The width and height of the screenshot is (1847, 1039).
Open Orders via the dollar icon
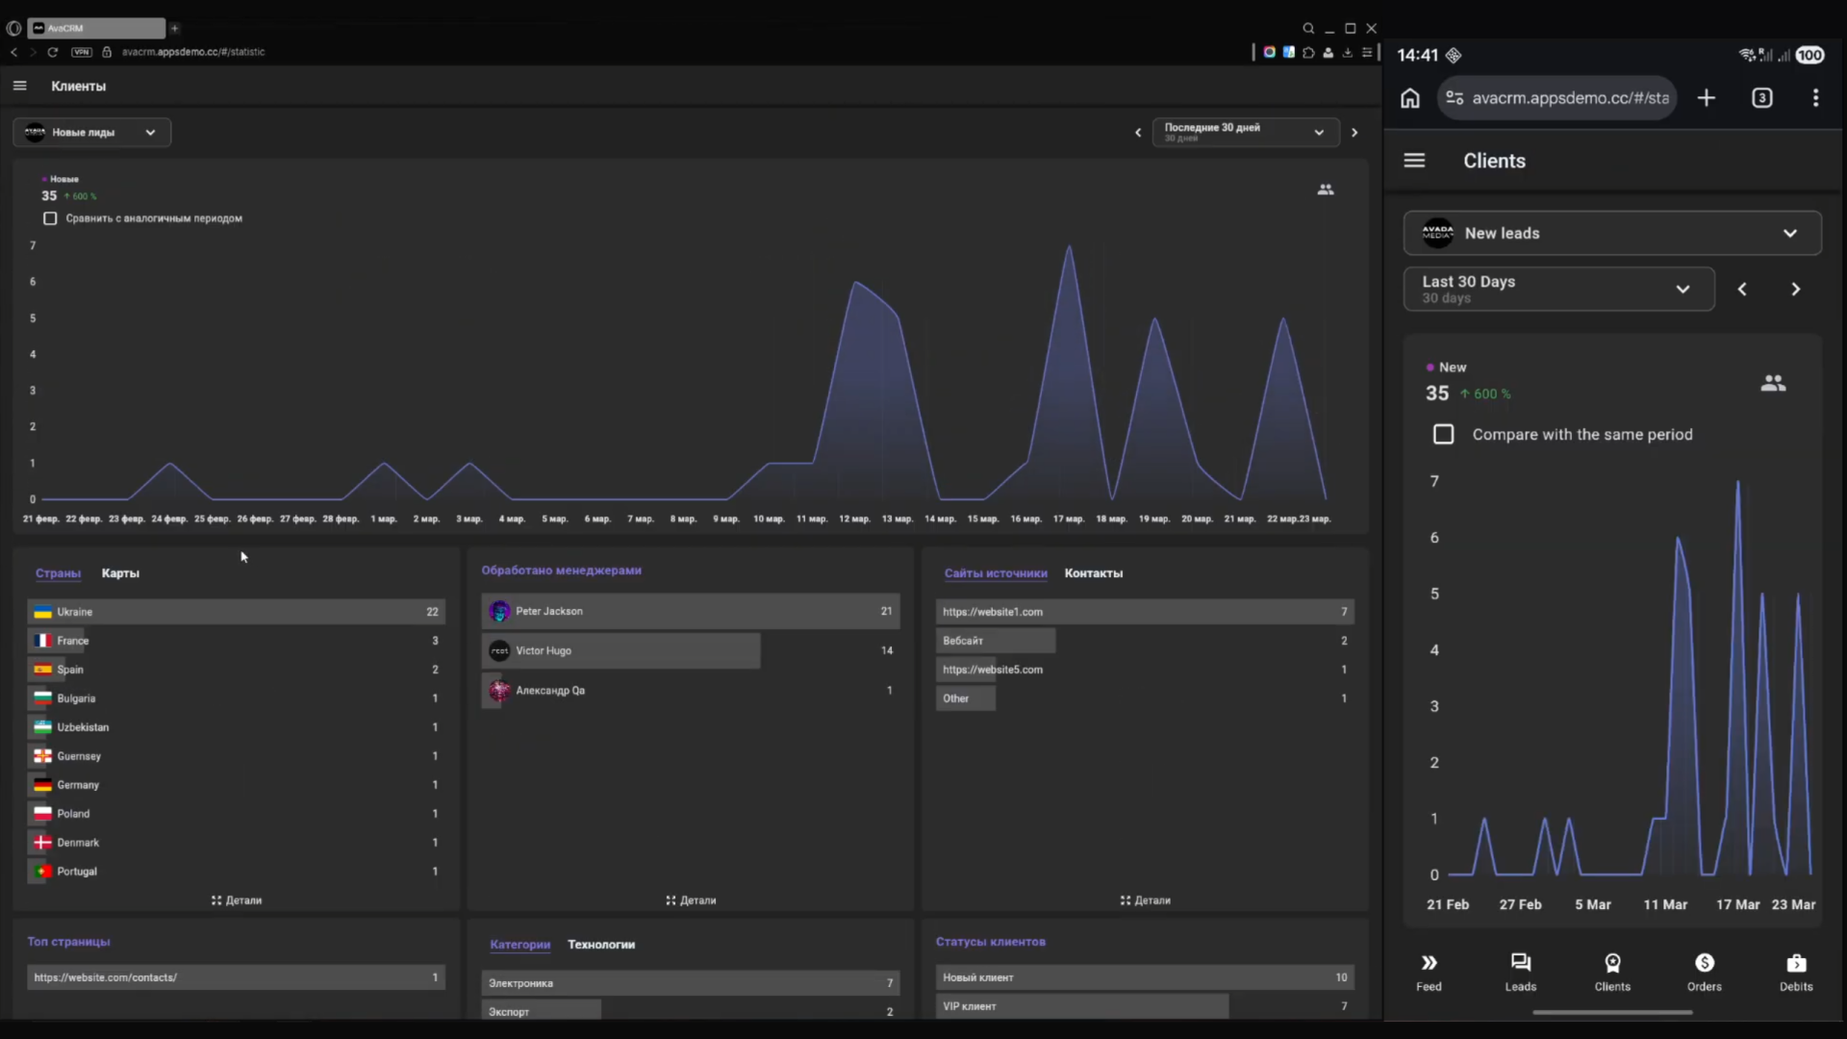point(1704,971)
